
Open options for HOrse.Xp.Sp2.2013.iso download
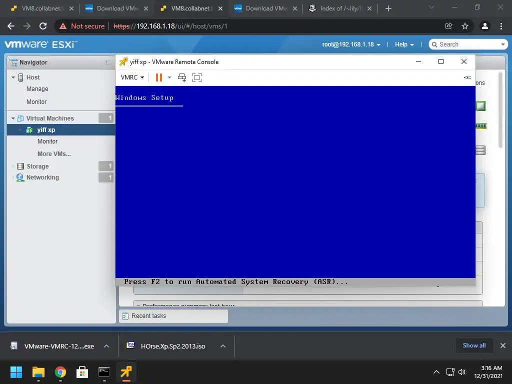[x=223, y=346]
